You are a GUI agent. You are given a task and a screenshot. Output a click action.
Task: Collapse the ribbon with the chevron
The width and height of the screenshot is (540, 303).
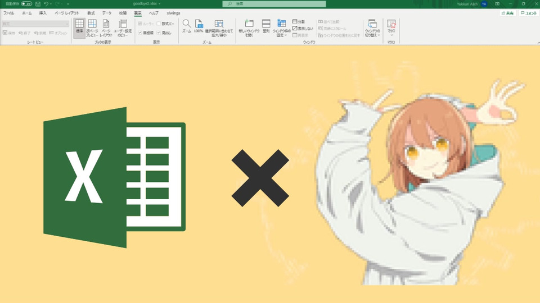[538, 42]
